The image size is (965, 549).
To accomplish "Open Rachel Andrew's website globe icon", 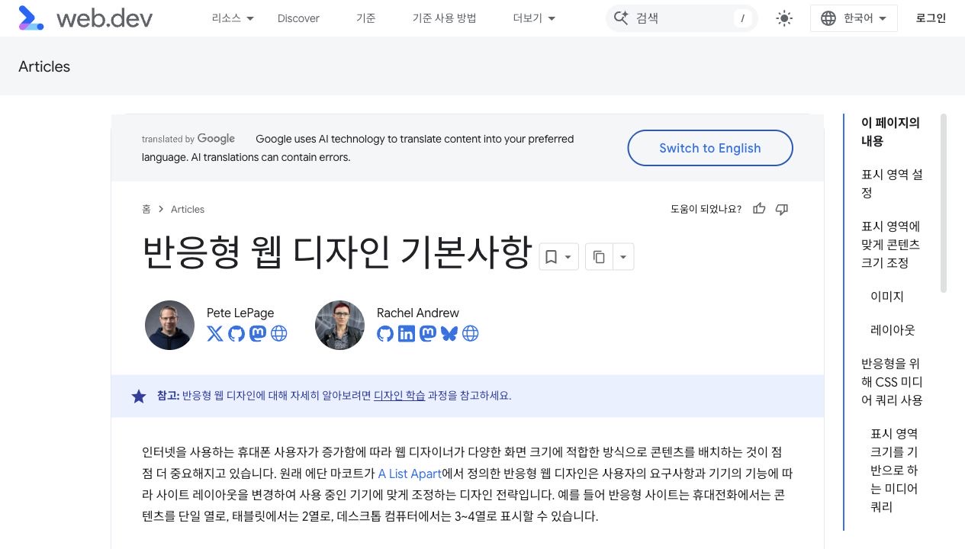I will pos(471,333).
